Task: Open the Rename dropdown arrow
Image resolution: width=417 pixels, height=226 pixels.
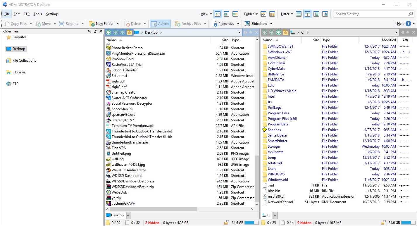Action: click(82, 24)
